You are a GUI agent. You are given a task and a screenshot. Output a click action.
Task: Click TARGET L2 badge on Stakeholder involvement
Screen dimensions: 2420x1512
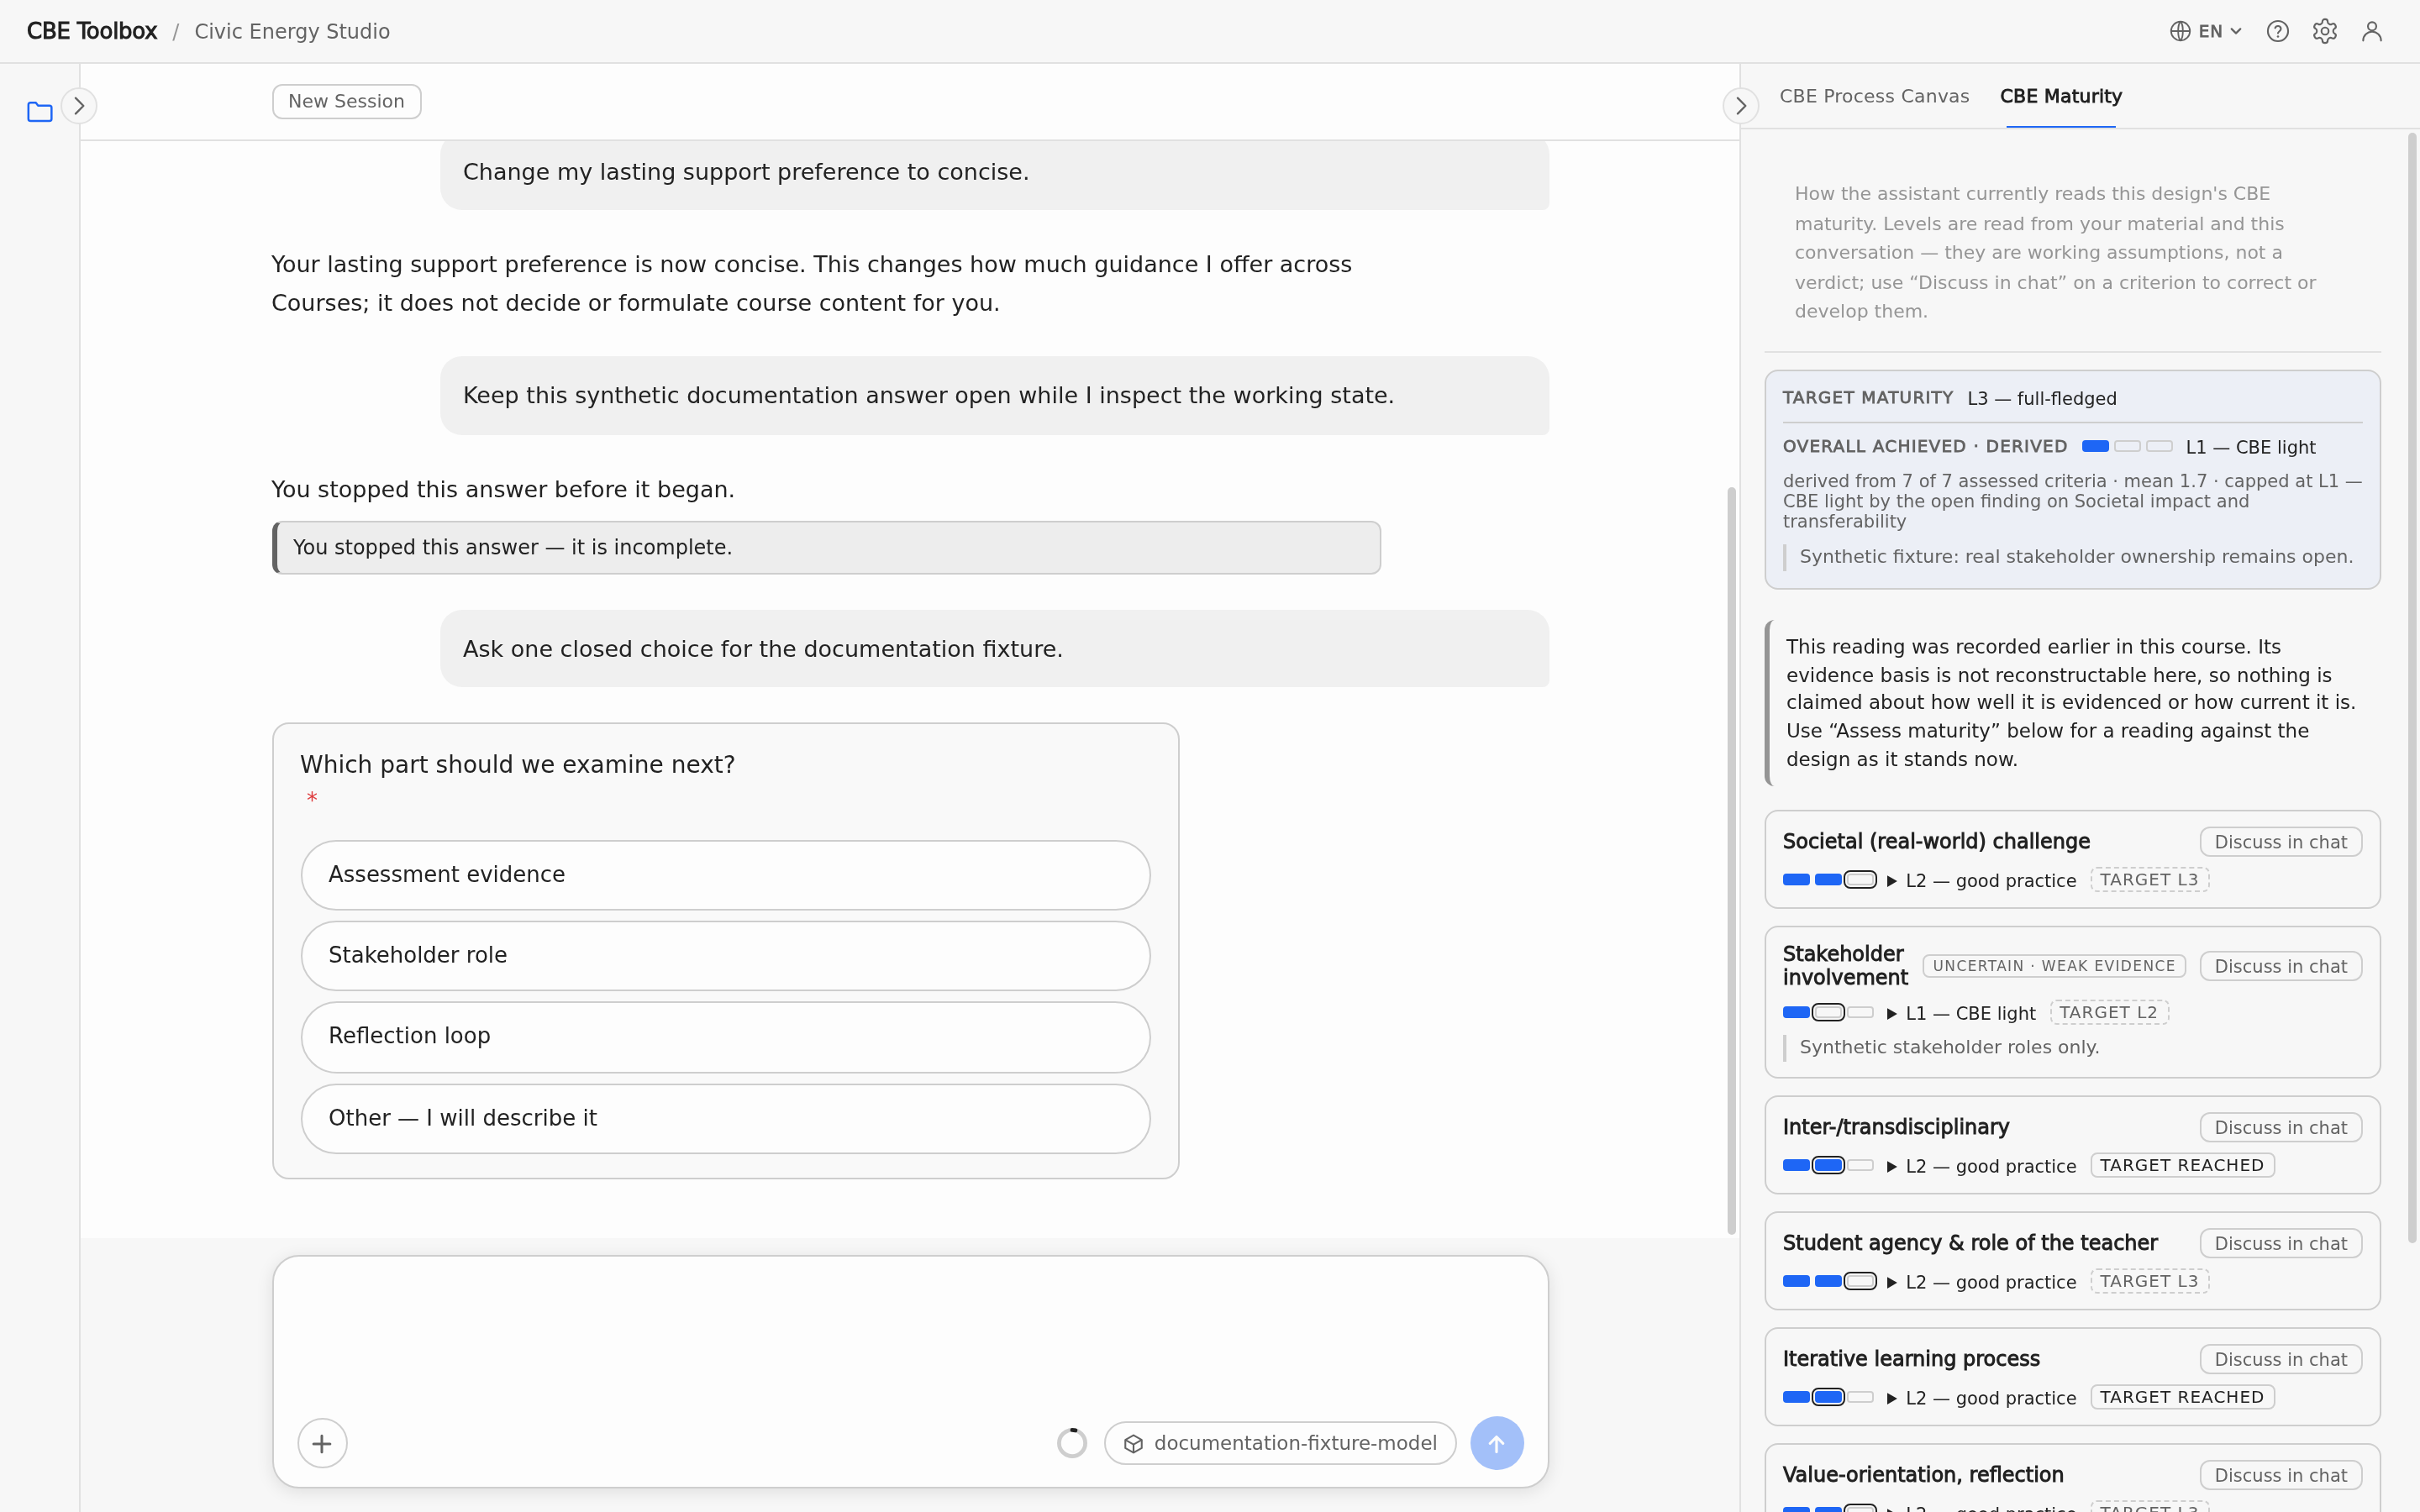pos(2109,1012)
